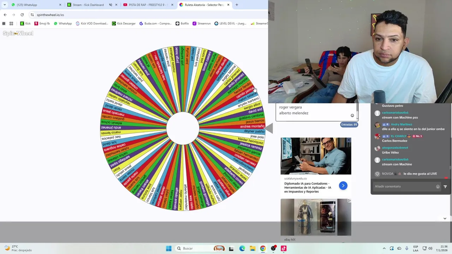The height and width of the screenshot is (254, 452).
Task: View site information icon in address bar
Action: 32,15
